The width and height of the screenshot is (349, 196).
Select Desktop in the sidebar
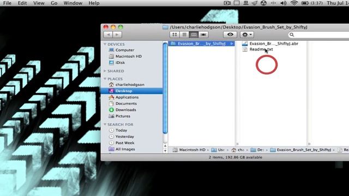click(x=132, y=91)
